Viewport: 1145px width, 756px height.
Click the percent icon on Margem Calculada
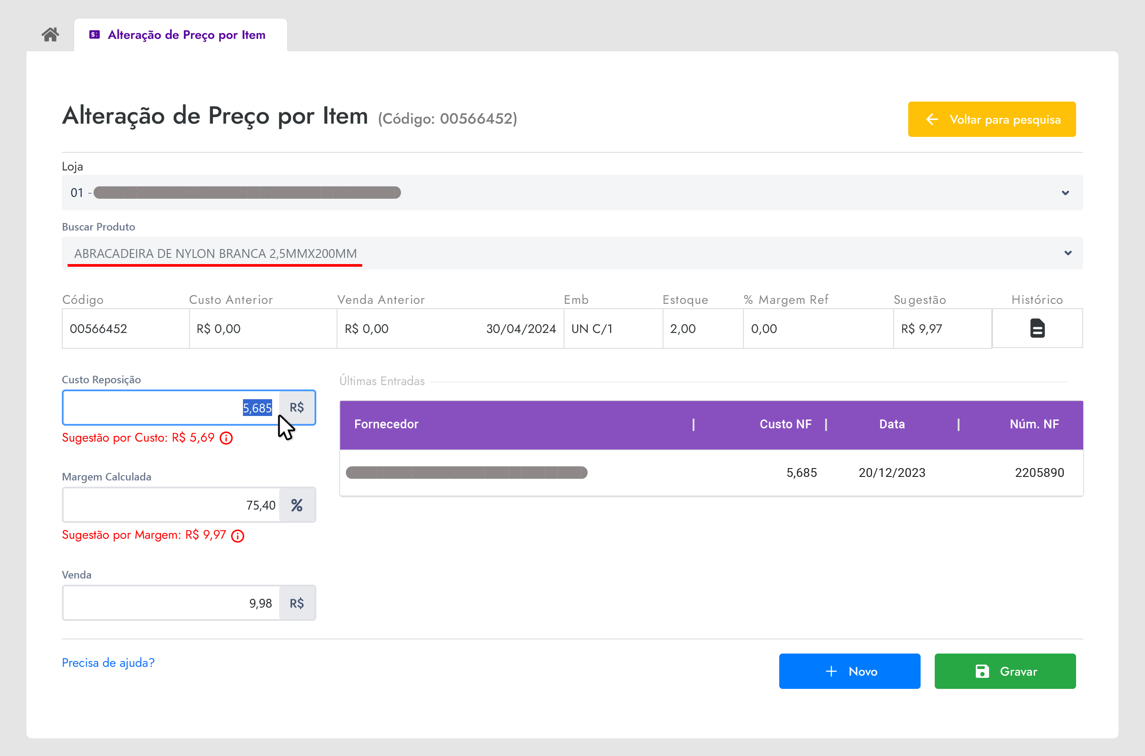click(x=296, y=505)
